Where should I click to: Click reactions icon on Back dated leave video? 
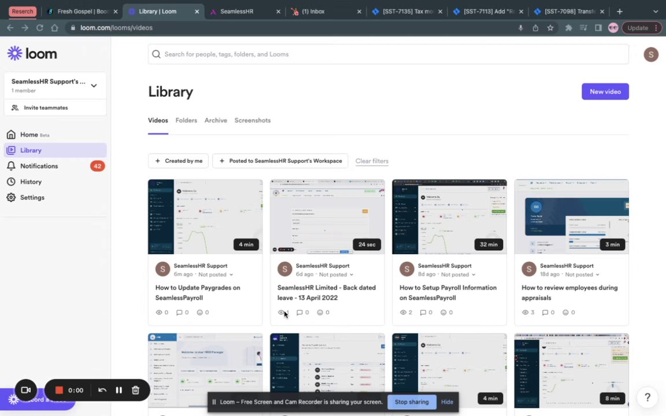coord(320,313)
